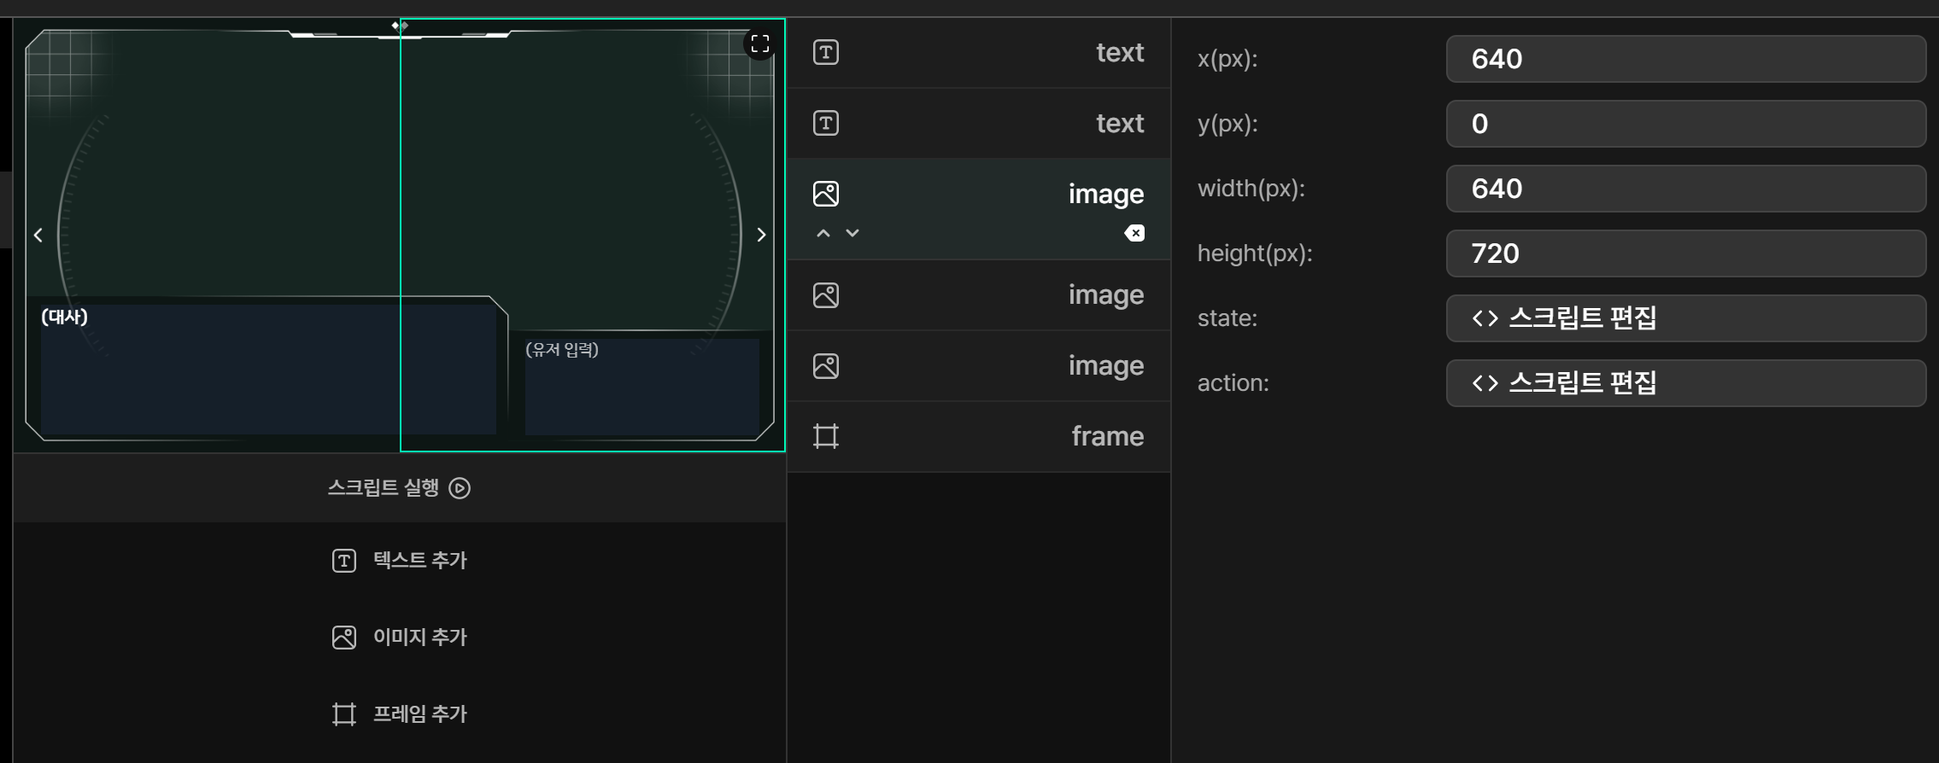This screenshot has width=1939, height=763.
Task: Click the 텍스트 추가 text icon
Action: click(x=343, y=561)
